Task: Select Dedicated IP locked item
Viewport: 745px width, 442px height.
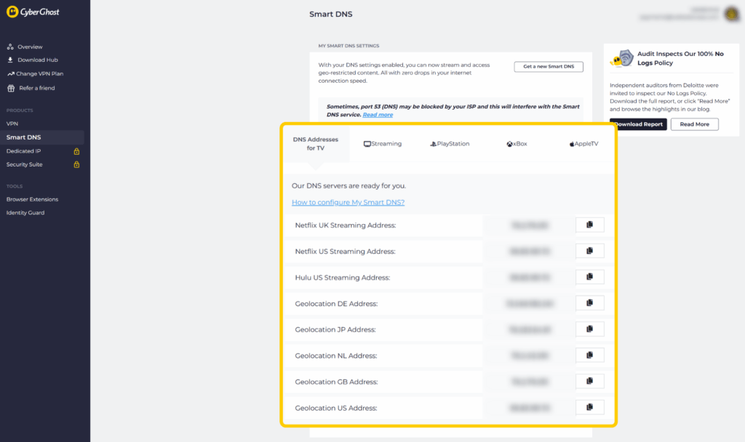Action: (x=24, y=151)
